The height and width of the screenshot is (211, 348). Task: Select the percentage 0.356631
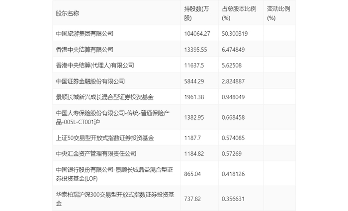(233, 199)
